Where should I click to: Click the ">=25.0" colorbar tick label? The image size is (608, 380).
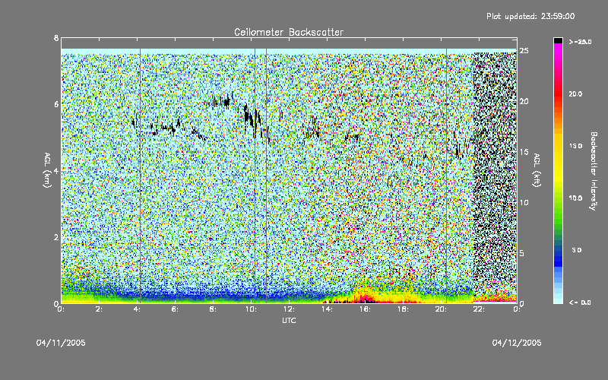click(x=580, y=42)
